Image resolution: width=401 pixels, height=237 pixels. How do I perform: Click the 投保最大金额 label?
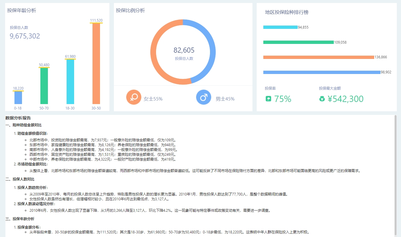(x=330, y=88)
